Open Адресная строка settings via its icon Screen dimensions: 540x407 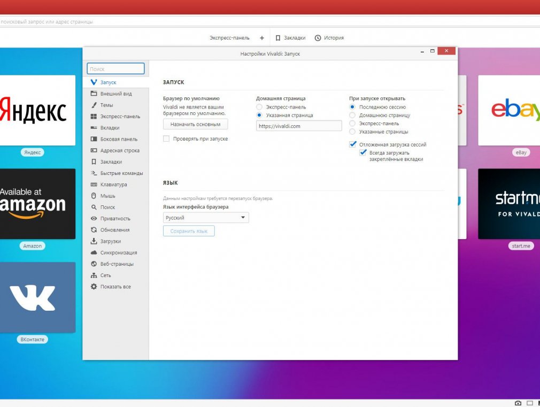point(94,150)
